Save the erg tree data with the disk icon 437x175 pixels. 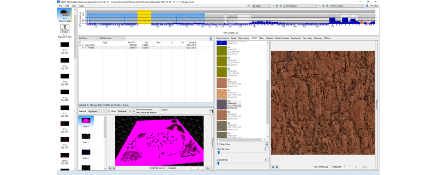point(211,38)
